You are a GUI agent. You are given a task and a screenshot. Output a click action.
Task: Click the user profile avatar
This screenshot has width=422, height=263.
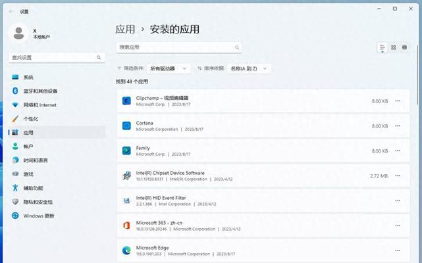(18, 34)
